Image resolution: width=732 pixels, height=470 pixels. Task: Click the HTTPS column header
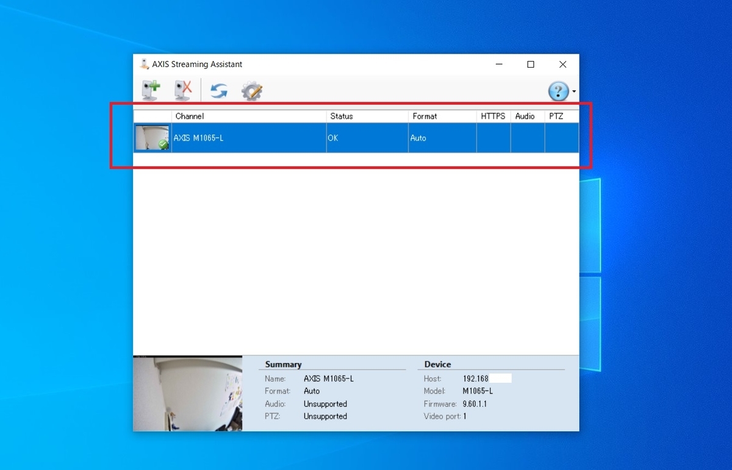tap(493, 116)
